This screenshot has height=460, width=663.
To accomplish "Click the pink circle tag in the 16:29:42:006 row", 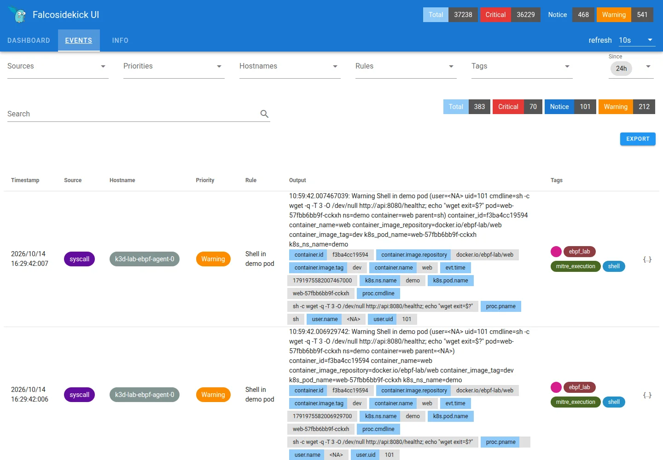I will point(556,387).
